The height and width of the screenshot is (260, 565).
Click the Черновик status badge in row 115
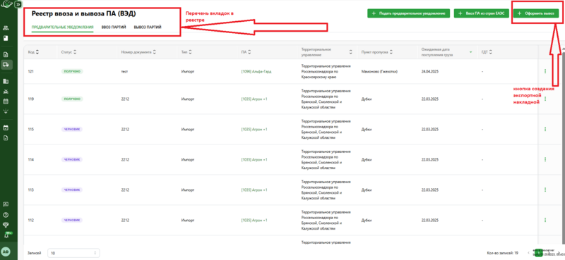[72, 129]
